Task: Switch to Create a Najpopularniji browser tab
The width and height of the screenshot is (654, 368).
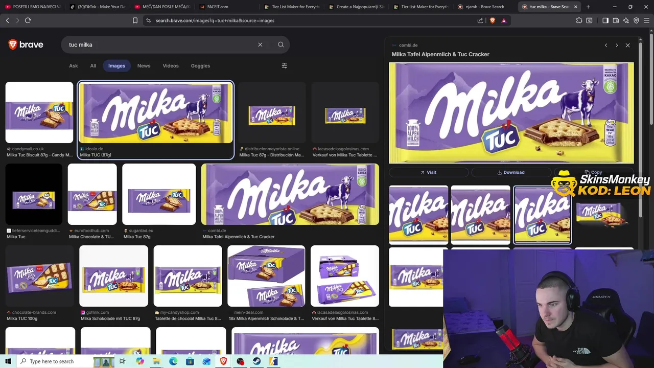Action: tap(356, 7)
